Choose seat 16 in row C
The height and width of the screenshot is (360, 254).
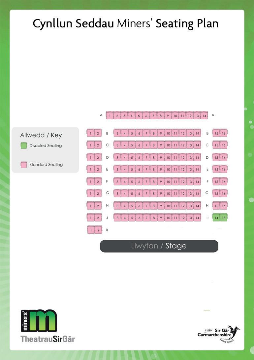click(224, 145)
